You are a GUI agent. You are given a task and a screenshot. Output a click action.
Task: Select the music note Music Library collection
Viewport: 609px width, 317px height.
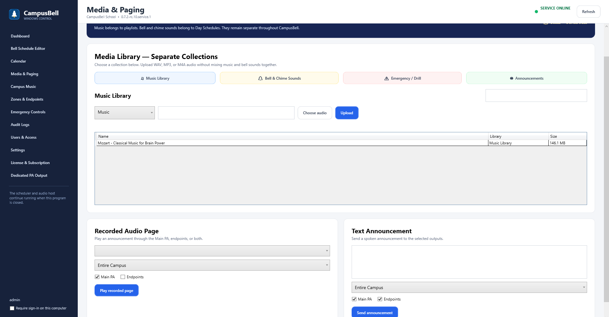tap(155, 78)
